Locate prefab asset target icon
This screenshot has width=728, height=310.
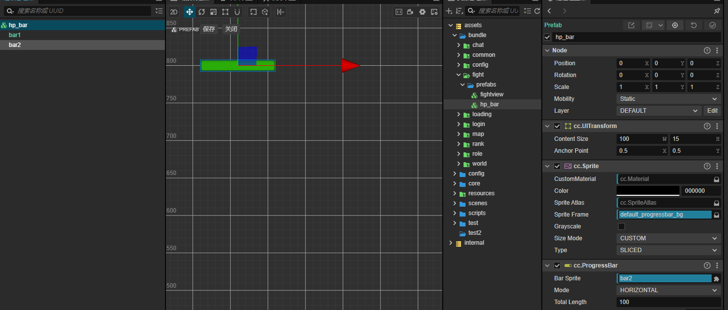tap(675, 25)
